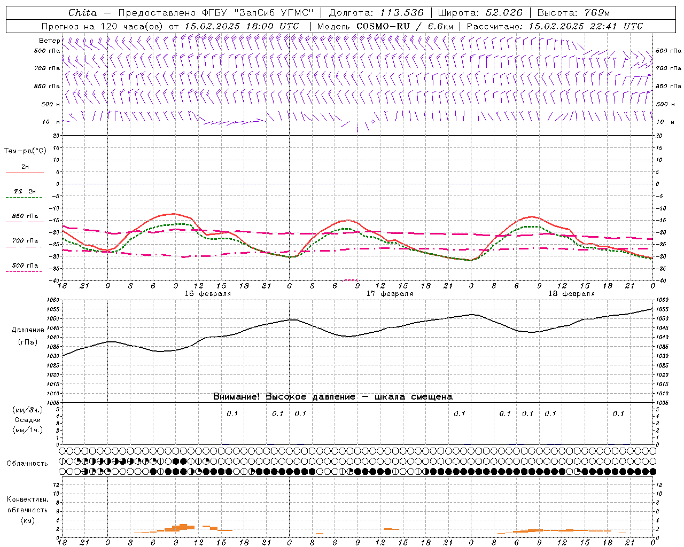Viewport: 684px width, 547px height.
Task: Click the Td 2м legend entry
Action: [25, 191]
